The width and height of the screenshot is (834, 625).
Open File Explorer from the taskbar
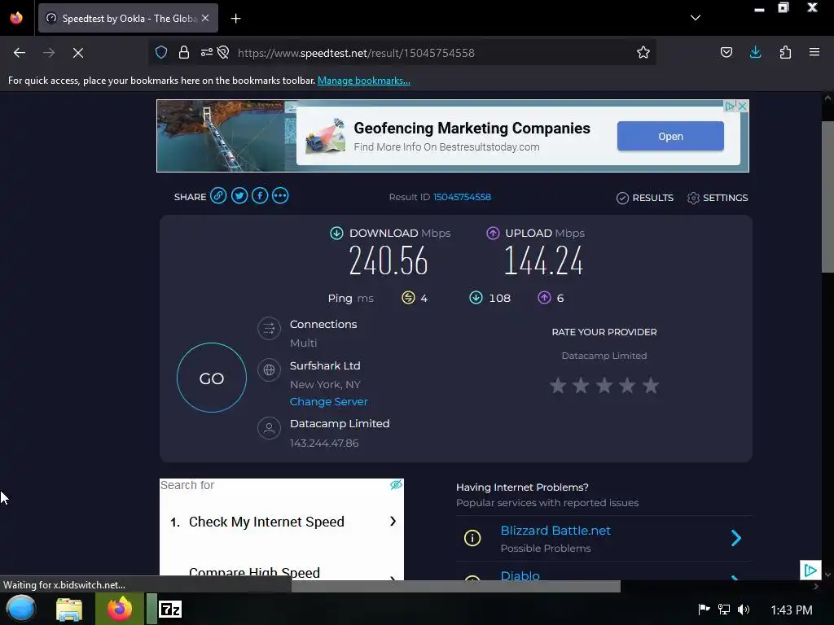pyautogui.click(x=69, y=610)
